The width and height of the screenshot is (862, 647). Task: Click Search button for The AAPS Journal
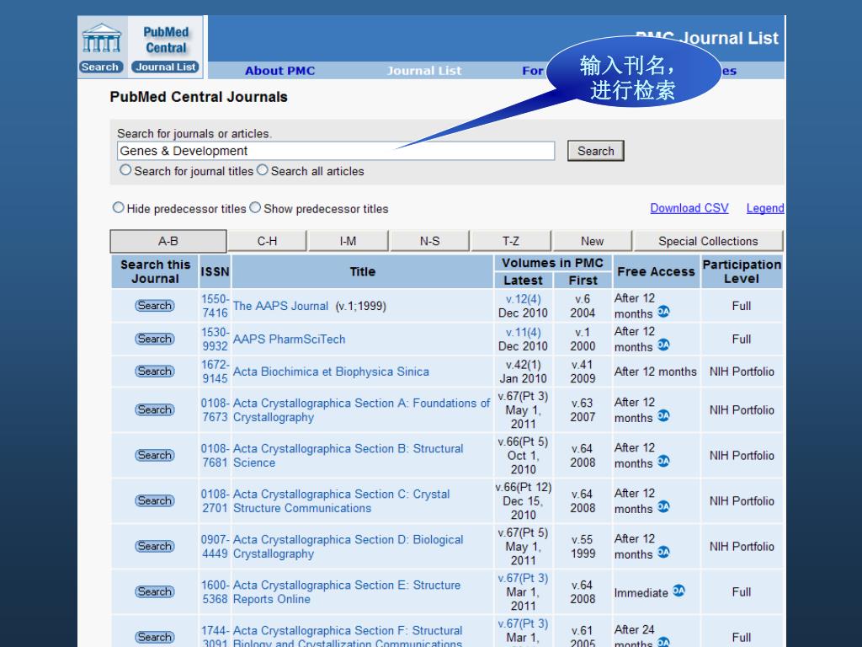pyautogui.click(x=155, y=305)
